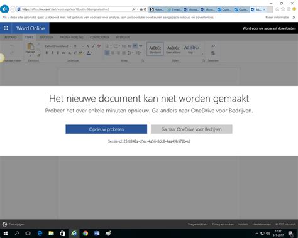Open the browser favorites star icon
This screenshot has width=298, height=238.
point(283,9)
